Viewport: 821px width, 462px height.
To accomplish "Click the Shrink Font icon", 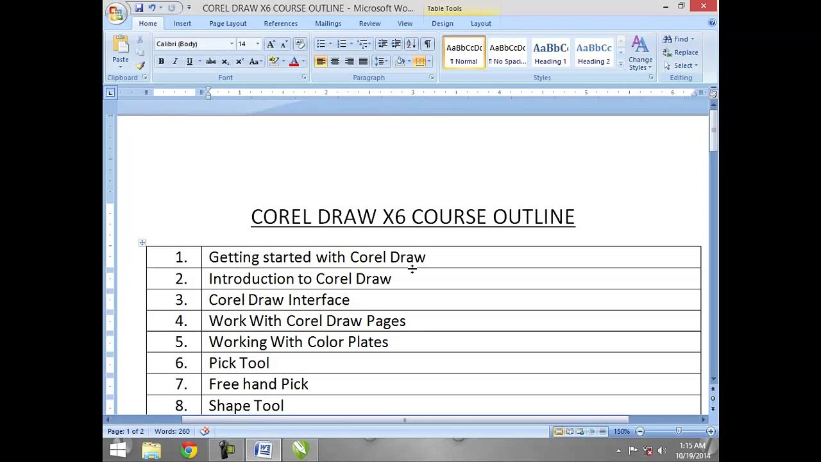I will 284,44.
